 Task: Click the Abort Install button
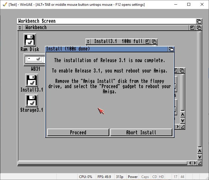pyautogui.click(x=141, y=132)
